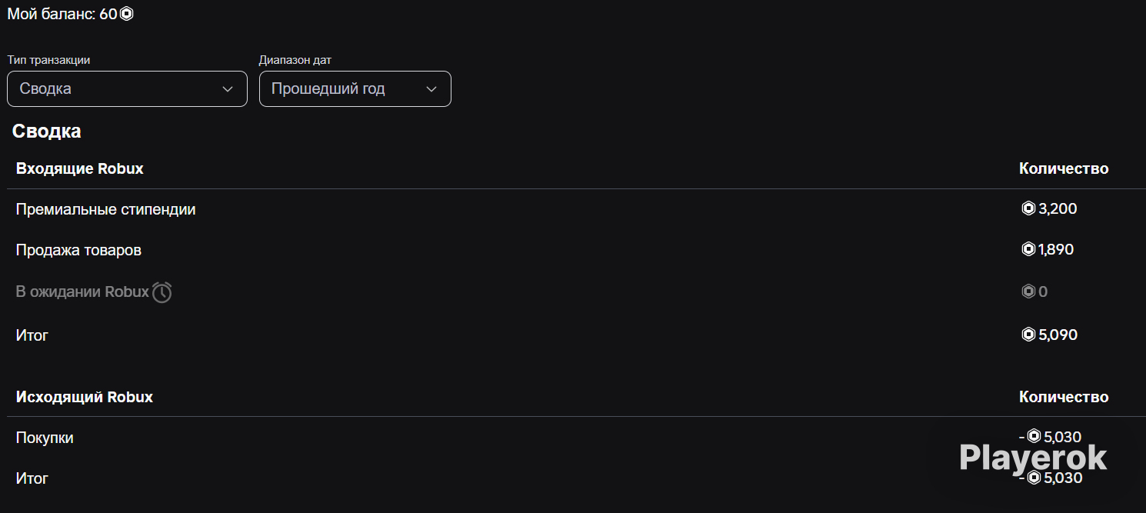This screenshot has width=1146, height=513.
Task: Click Исходящий Robux section header
Action: click(x=85, y=397)
